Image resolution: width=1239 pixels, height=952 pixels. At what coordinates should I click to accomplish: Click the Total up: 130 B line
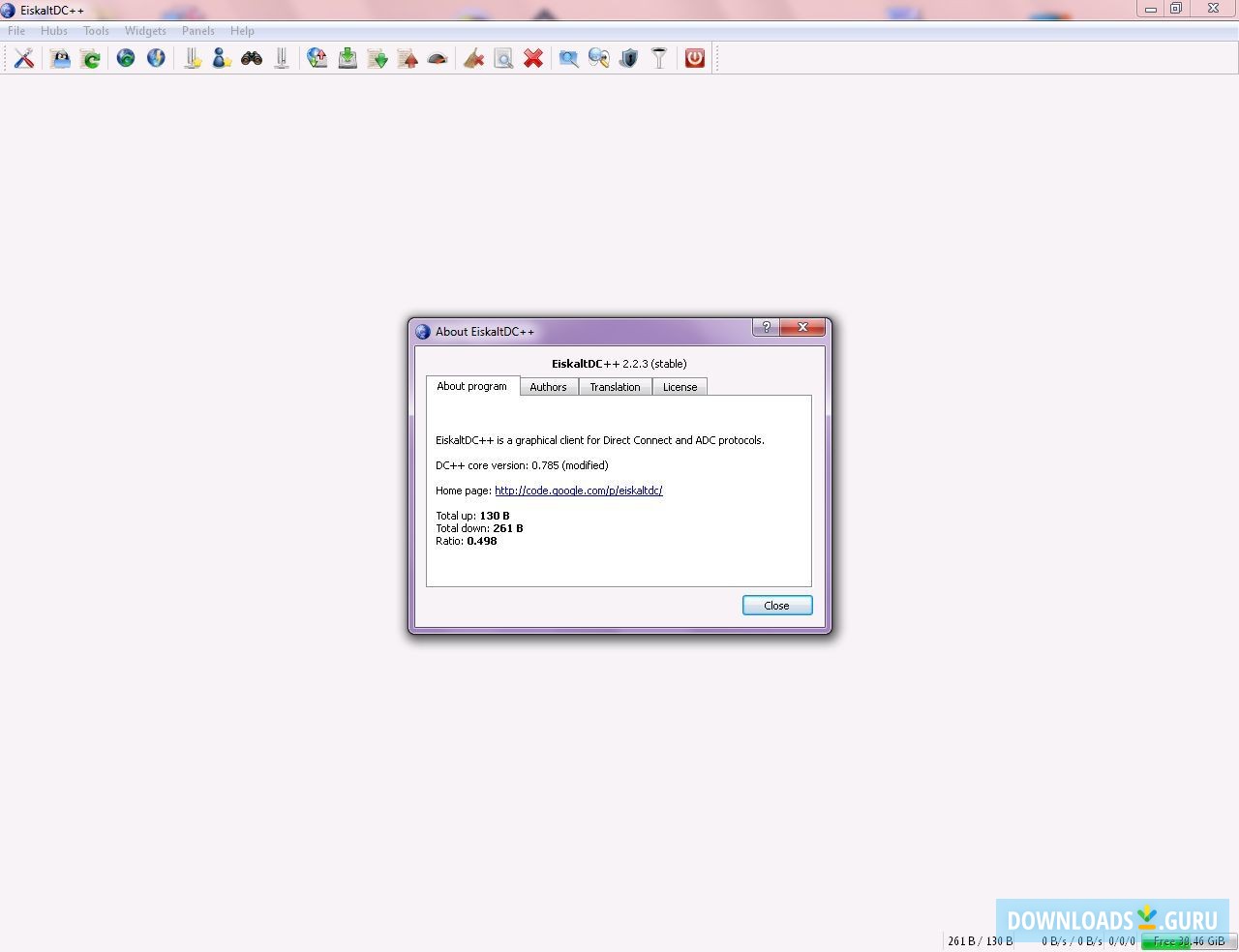(x=472, y=516)
